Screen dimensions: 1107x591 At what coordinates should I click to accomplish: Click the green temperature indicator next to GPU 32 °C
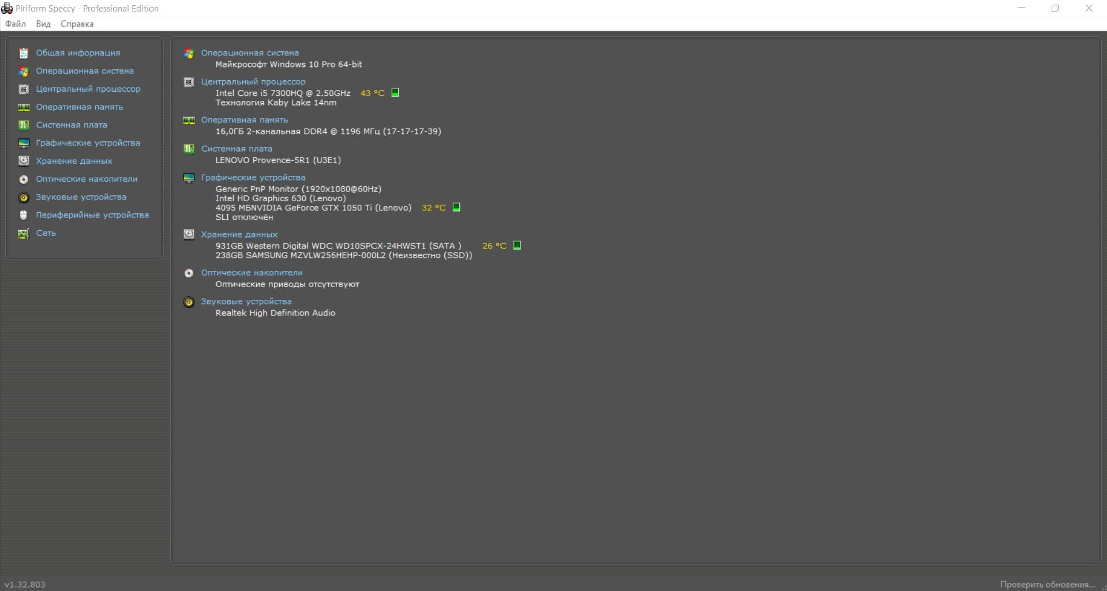point(456,207)
